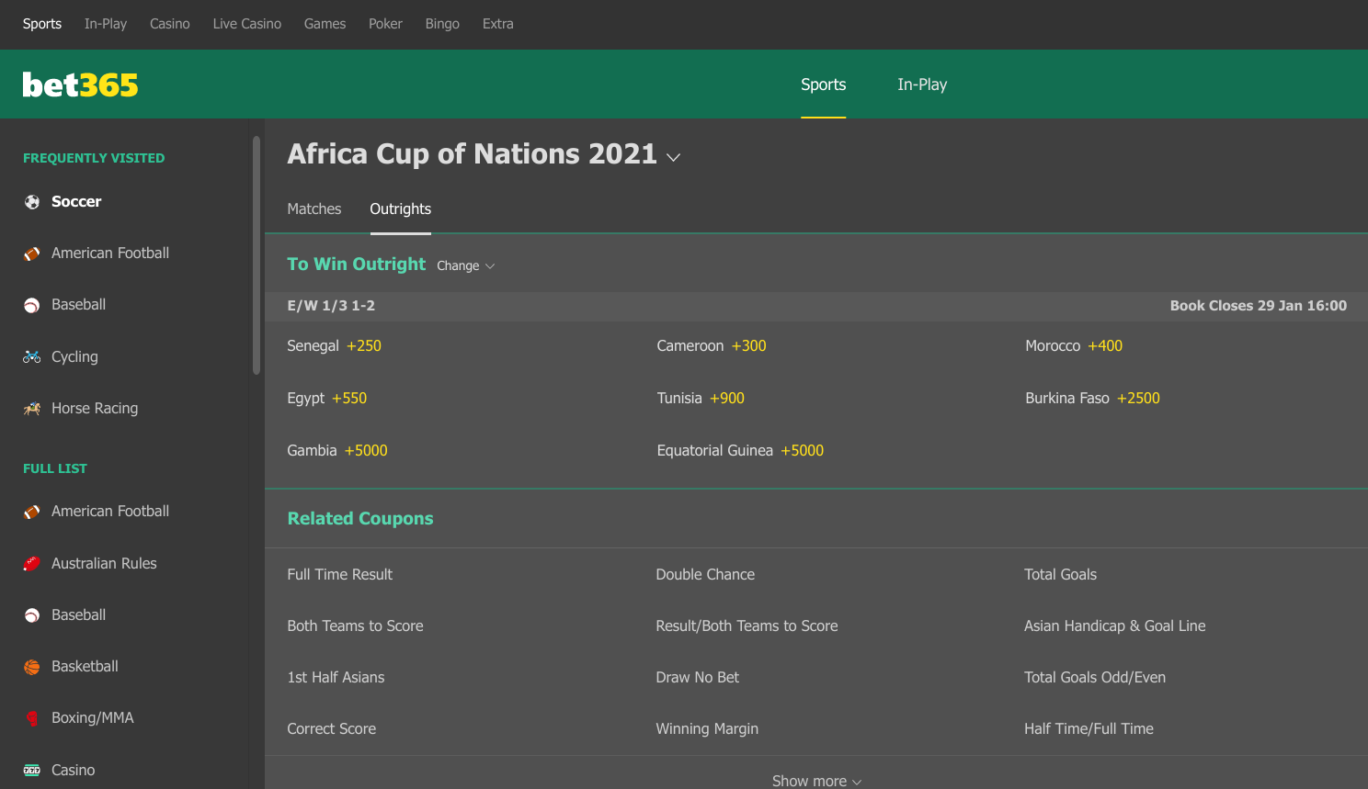Expand Show more related coupons
This screenshot has height=789, width=1368.
[816, 781]
